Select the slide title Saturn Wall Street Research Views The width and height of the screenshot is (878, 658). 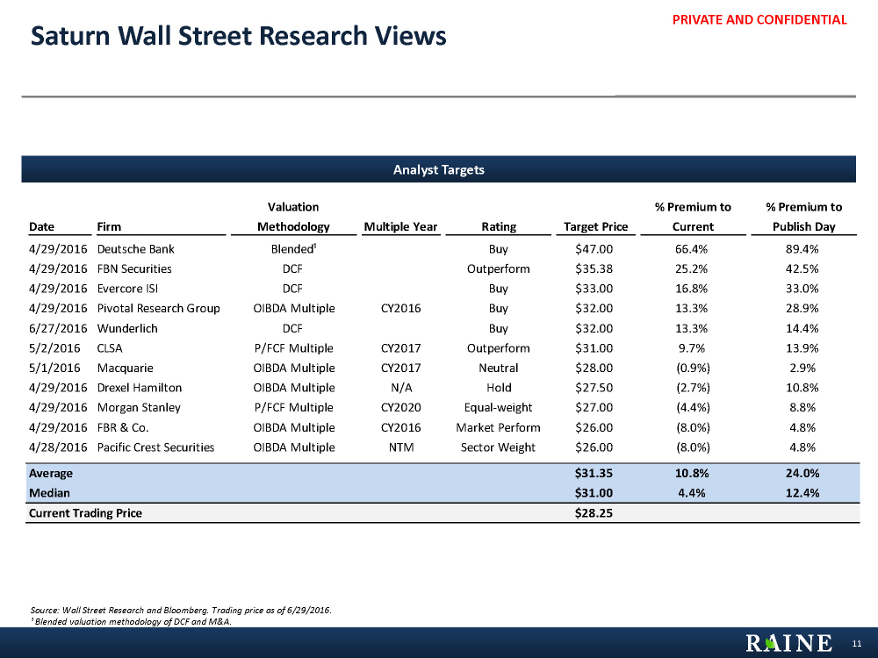(238, 36)
